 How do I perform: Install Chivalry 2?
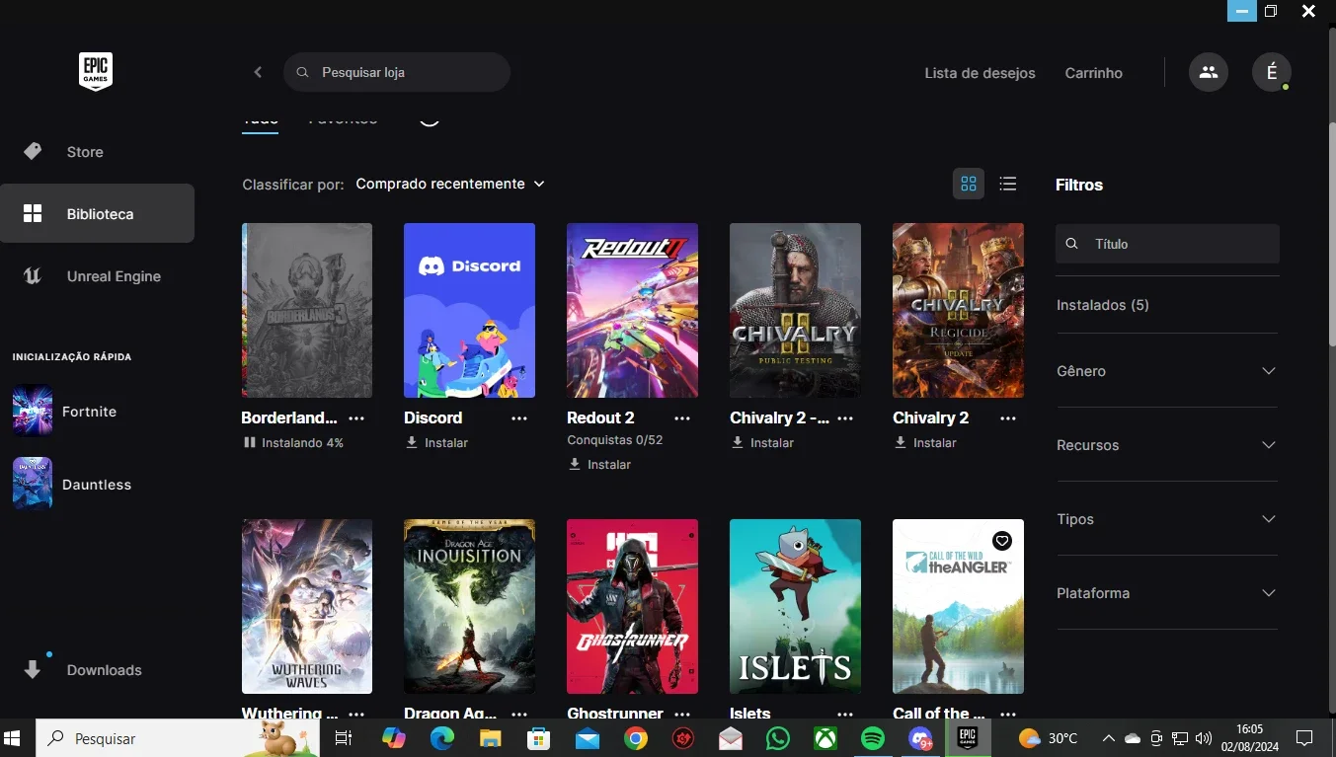(x=925, y=443)
